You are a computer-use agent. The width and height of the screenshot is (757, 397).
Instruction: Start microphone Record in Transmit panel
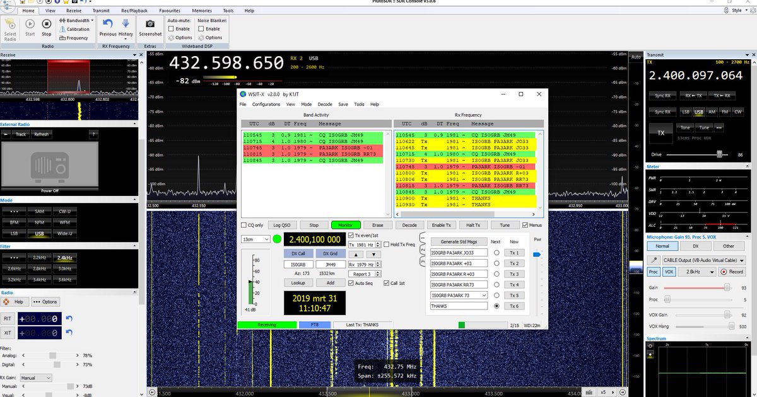point(732,272)
